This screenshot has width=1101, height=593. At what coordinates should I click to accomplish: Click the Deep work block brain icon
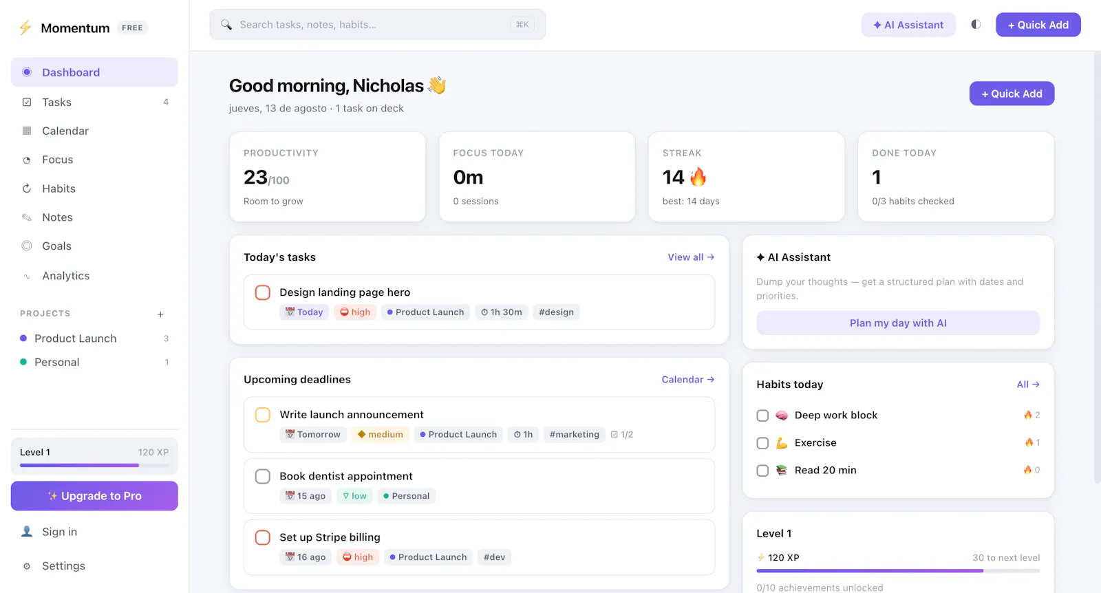782,416
